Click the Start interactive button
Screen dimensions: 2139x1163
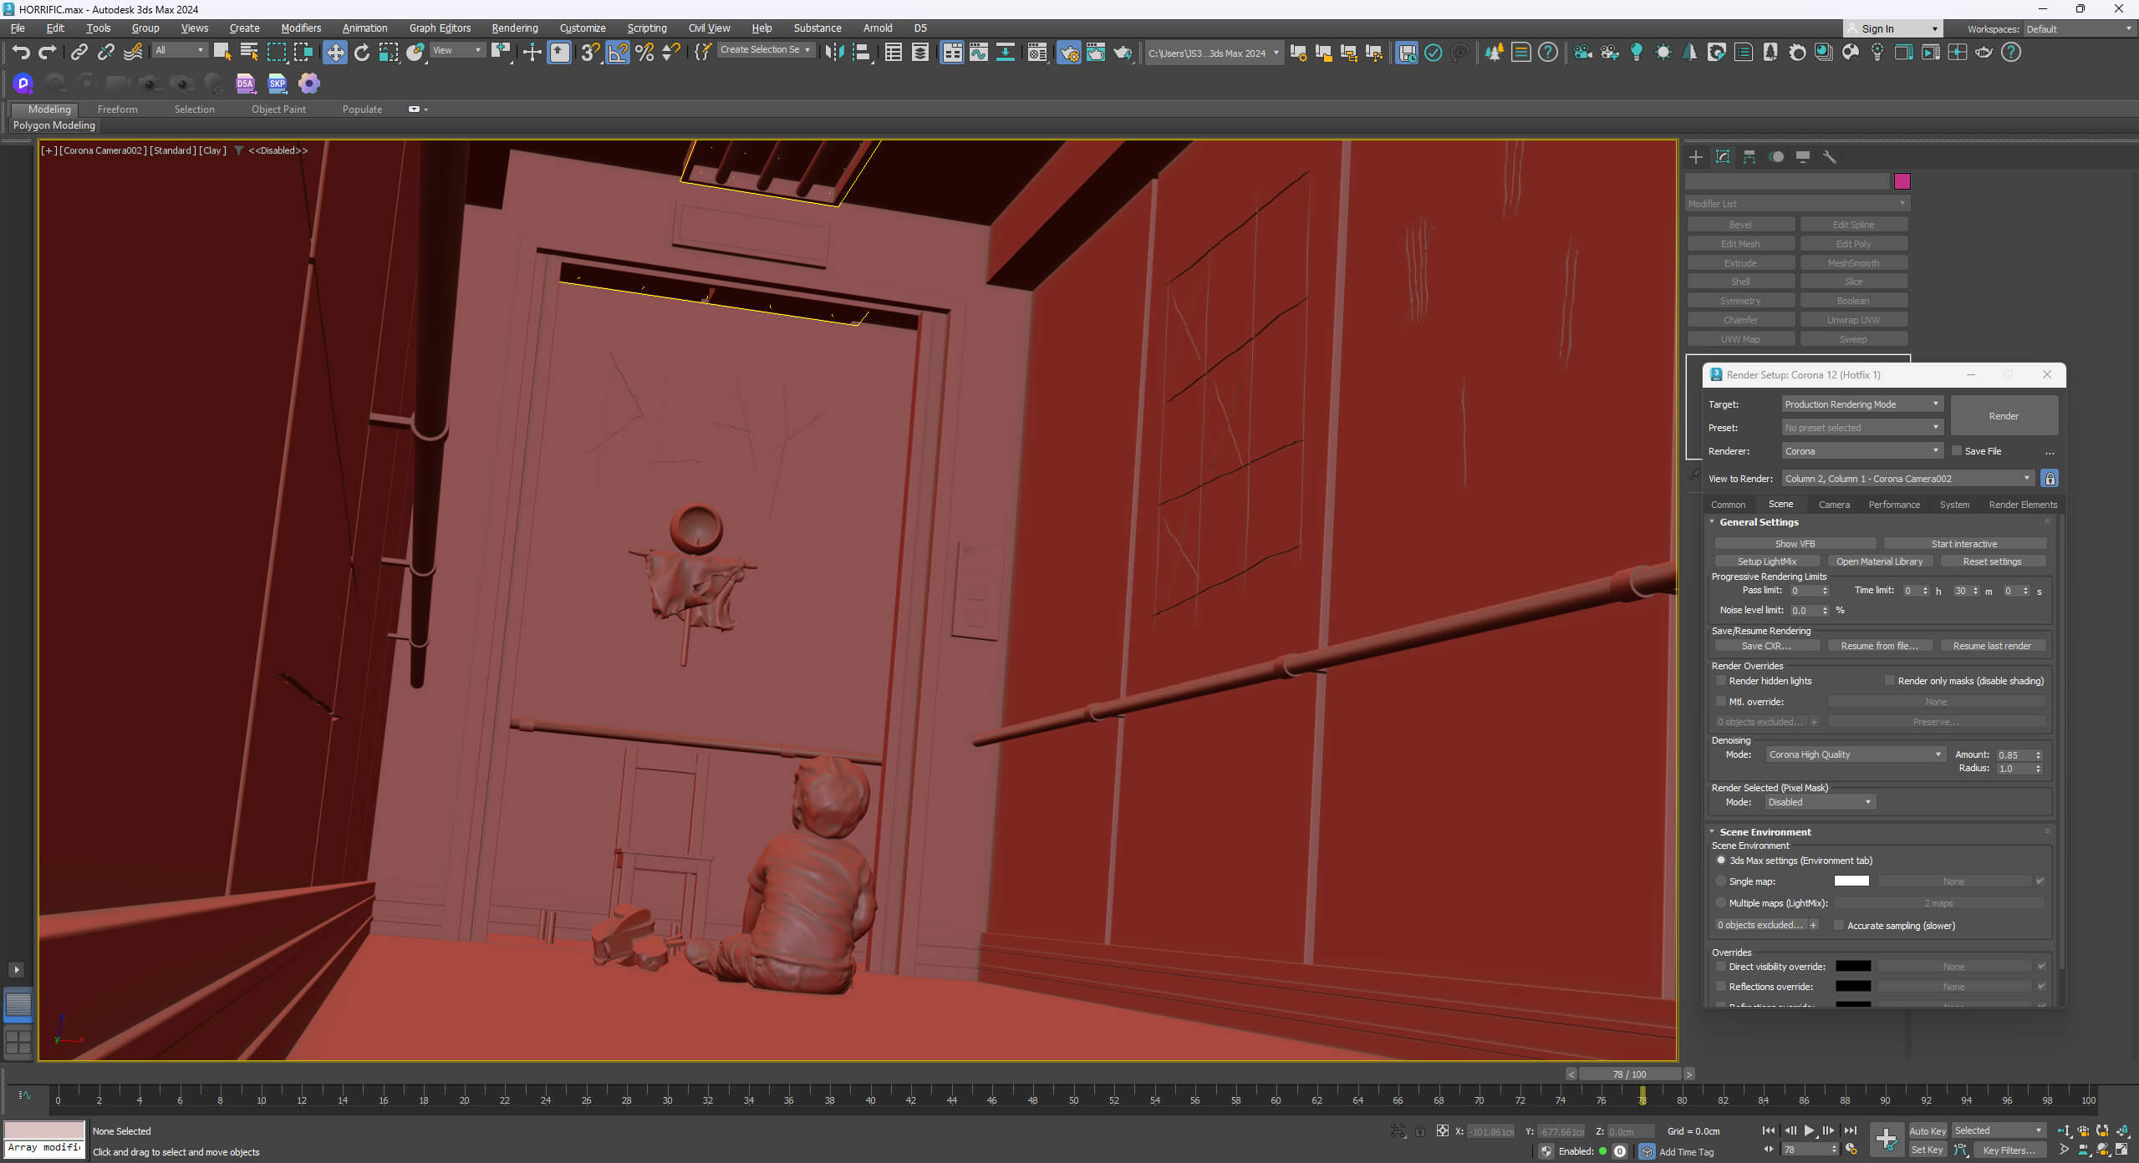click(x=1963, y=544)
